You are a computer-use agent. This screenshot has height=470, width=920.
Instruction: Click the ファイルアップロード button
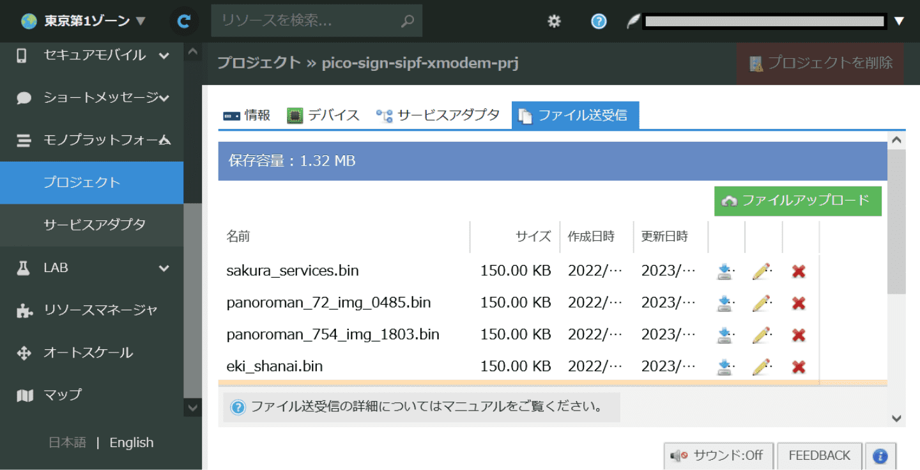797,201
